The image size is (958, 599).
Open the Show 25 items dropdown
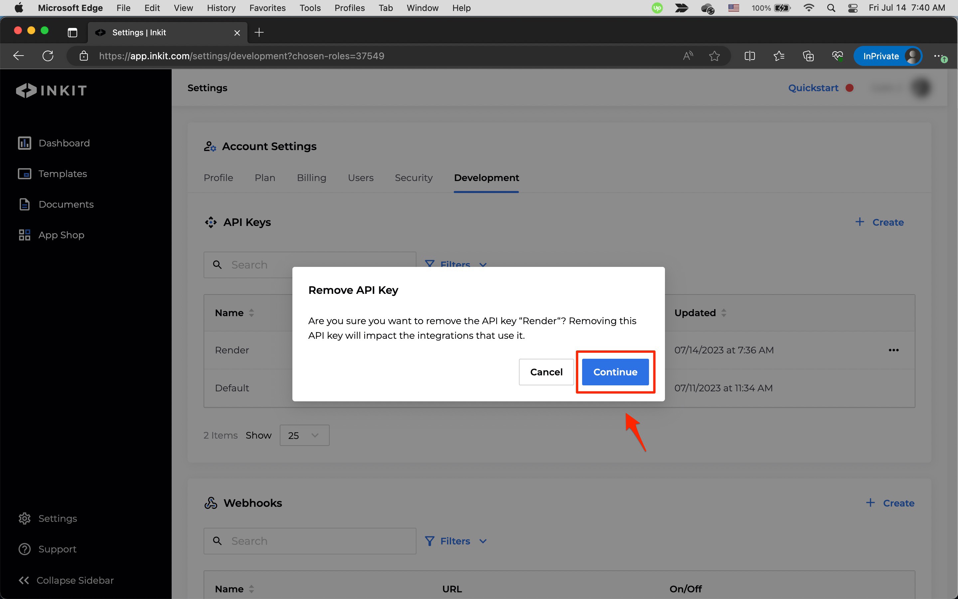[x=304, y=435]
